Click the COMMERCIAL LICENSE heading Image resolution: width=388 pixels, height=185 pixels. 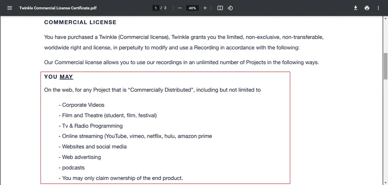pos(80,22)
